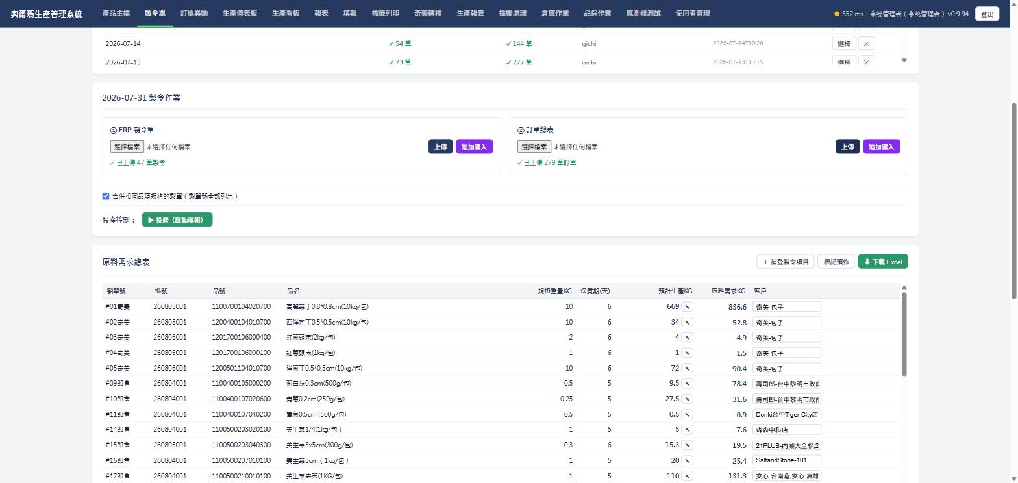This screenshot has height=483, width=1018.
Task: Click product name 青蔥0.2cm(250g/包)
Action: [x=316, y=399]
